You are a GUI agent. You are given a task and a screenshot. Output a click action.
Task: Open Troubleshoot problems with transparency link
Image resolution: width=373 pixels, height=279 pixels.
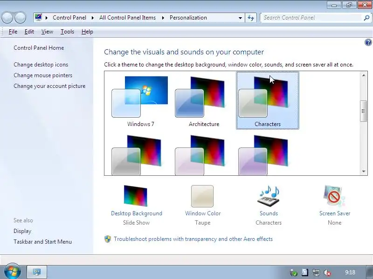[x=193, y=239]
